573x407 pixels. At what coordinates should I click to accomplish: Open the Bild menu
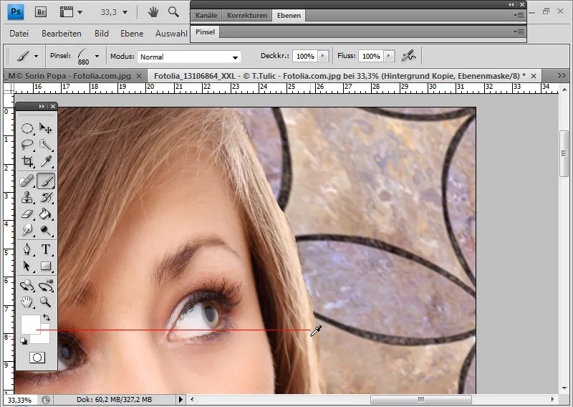pyautogui.click(x=102, y=34)
